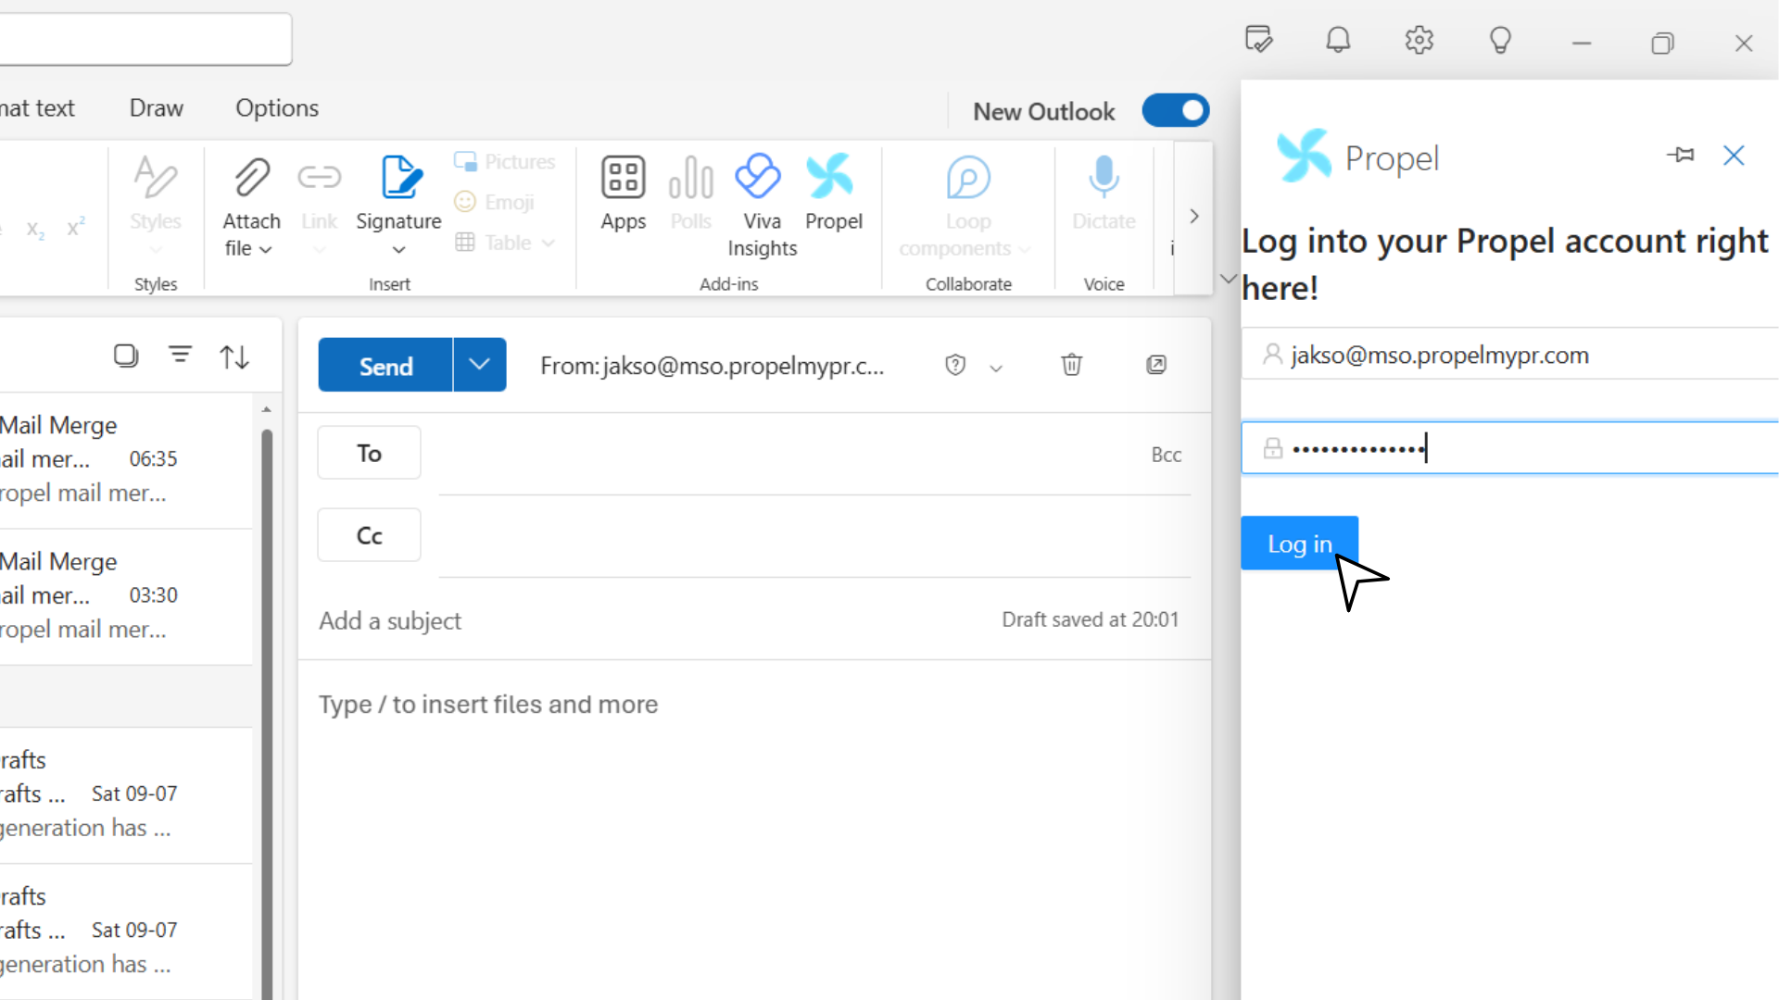Click the Add a subject field
Viewport: 1779px width, 1000px height.
[x=649, y=620]
